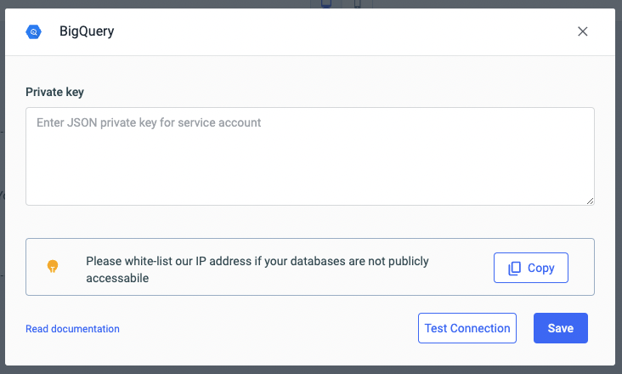Click the "Copy" label to copy the IP address
The width and height of the screenshot is (622, 374).
541,268
